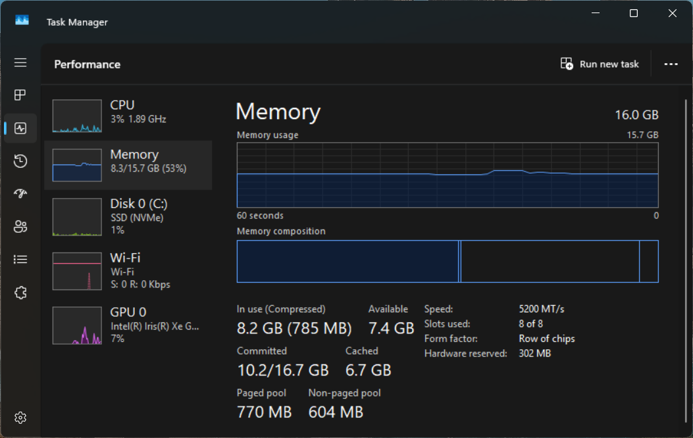
Task: Open the Services page icon
Action: point(20,293)
